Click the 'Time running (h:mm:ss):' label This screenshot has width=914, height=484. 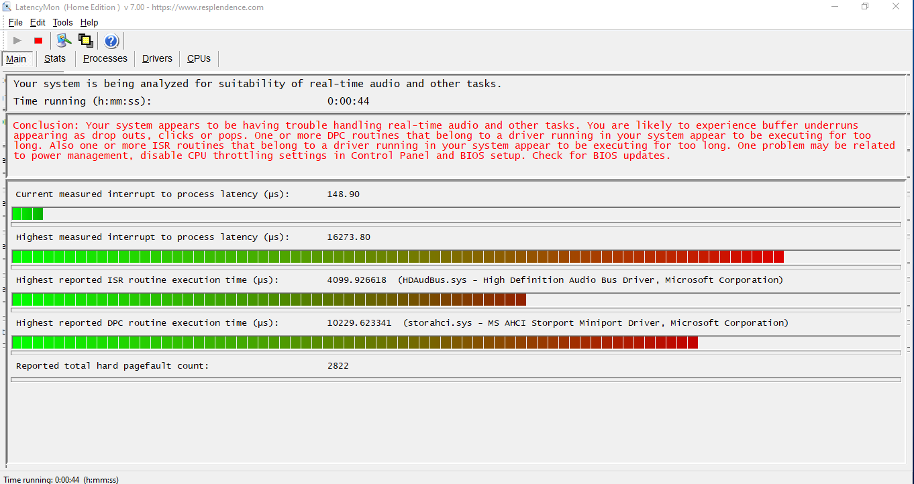tap(83, 101)
